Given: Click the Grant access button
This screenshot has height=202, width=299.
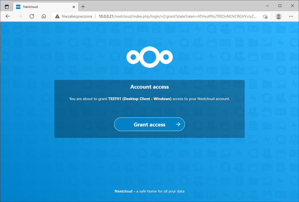Looking at the screenshot, I should click(x=149, y=124).
